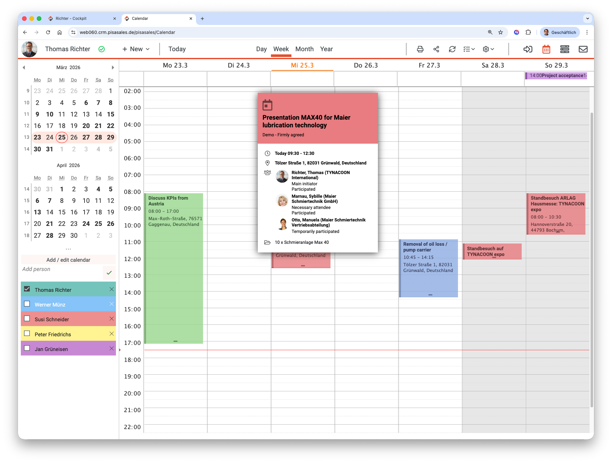Select March 26 in mini calendar

pos(74,137)
